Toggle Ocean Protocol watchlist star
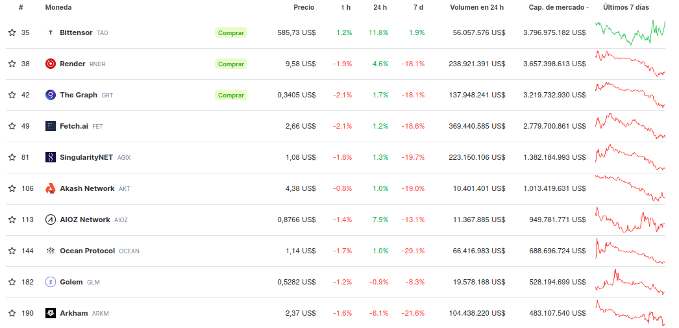The height and width of the screenshot is (328, 679). click(x=12, y=251)
